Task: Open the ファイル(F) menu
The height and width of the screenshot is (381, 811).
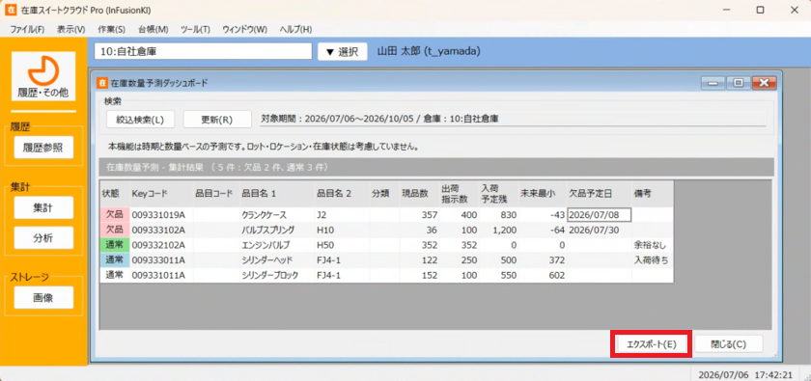Action: (x=27, y=30)
